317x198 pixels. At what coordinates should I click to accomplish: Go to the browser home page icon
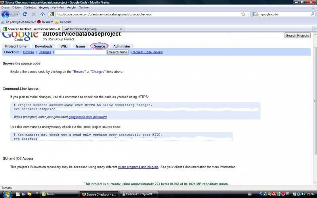42,14
